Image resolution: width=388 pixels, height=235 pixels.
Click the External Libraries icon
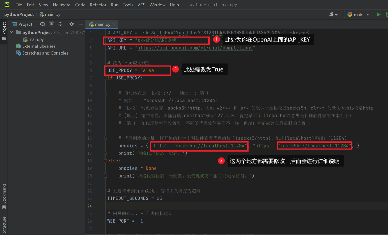tap(19, 46)
